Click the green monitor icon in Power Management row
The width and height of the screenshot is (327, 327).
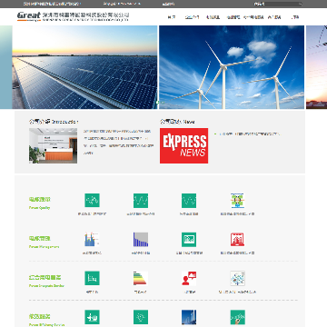(x=189, y=240)
